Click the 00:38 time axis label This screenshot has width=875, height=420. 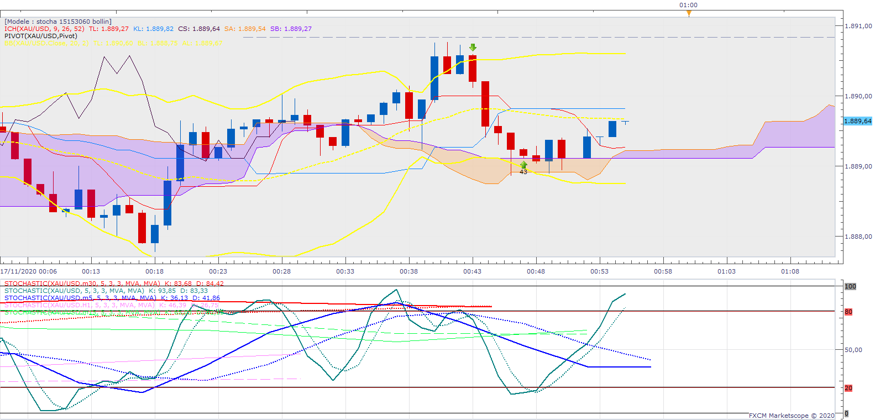pos(409,271)
